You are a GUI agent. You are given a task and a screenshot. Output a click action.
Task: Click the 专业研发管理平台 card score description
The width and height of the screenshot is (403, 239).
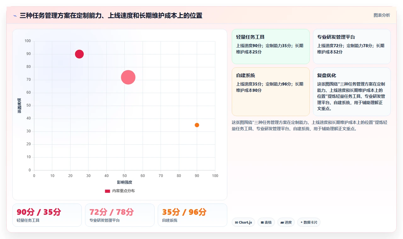coord(351,49)
